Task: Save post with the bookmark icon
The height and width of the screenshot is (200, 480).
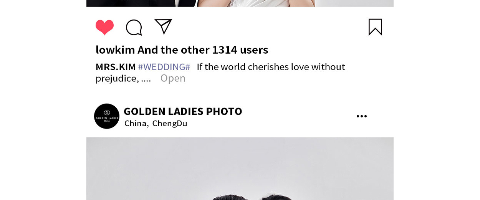Action: (x=375, y=27)
